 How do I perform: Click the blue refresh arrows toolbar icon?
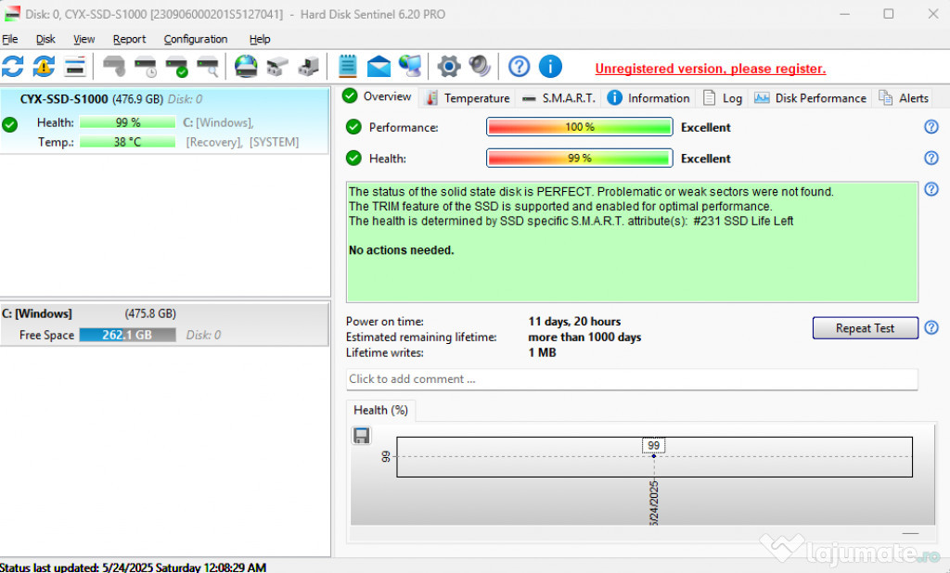pyautogui.click(x=13, y=66)
